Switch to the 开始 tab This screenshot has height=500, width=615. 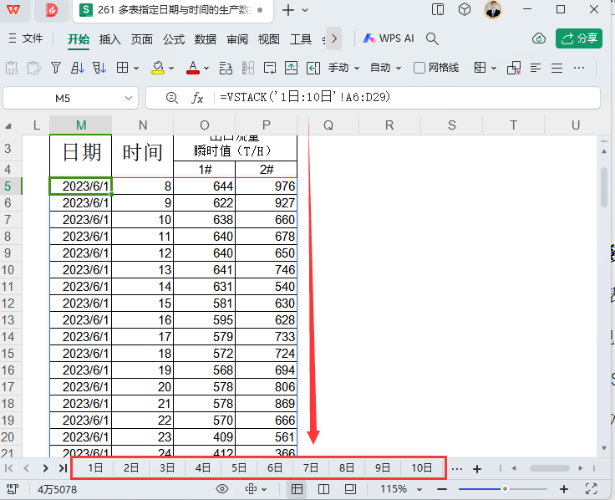[x=79, y=38]
